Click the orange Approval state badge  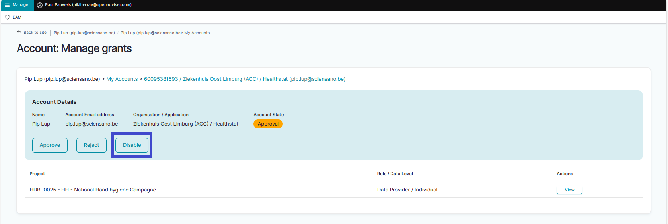point(268,124)
